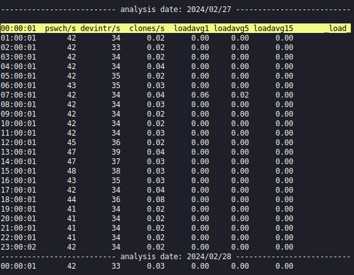Click pswch/s value 48 at 15:00:01
Image resolution: width=354 pixels, height=275 pixels.
72,171
